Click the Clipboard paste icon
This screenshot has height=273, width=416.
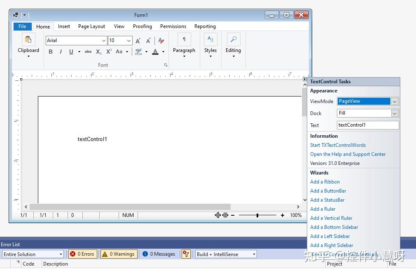coord(28,40)
